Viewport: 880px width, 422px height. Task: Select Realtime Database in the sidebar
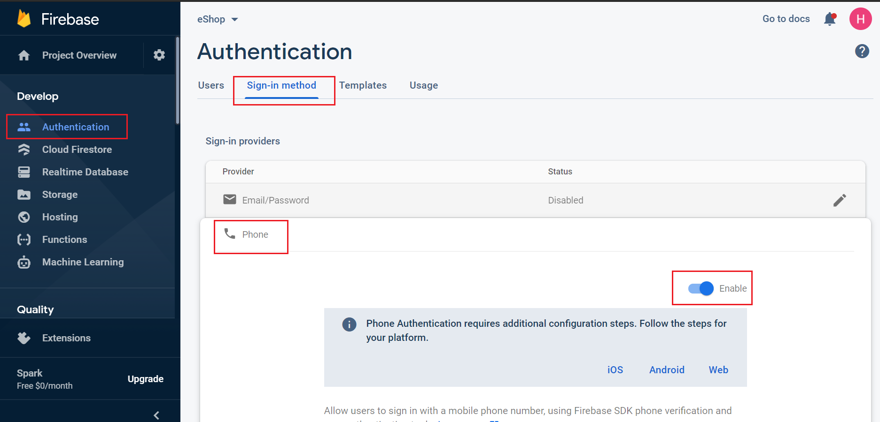pyautogui.click(x=85, y=172)
